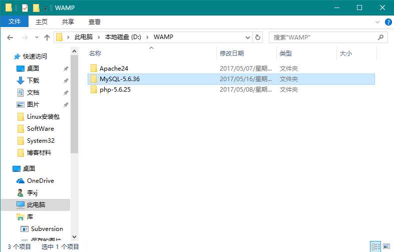Viewport: 394px width, 252px height.
Task: Select 此电脑 in the navigation pane
Action: point(36,205)
